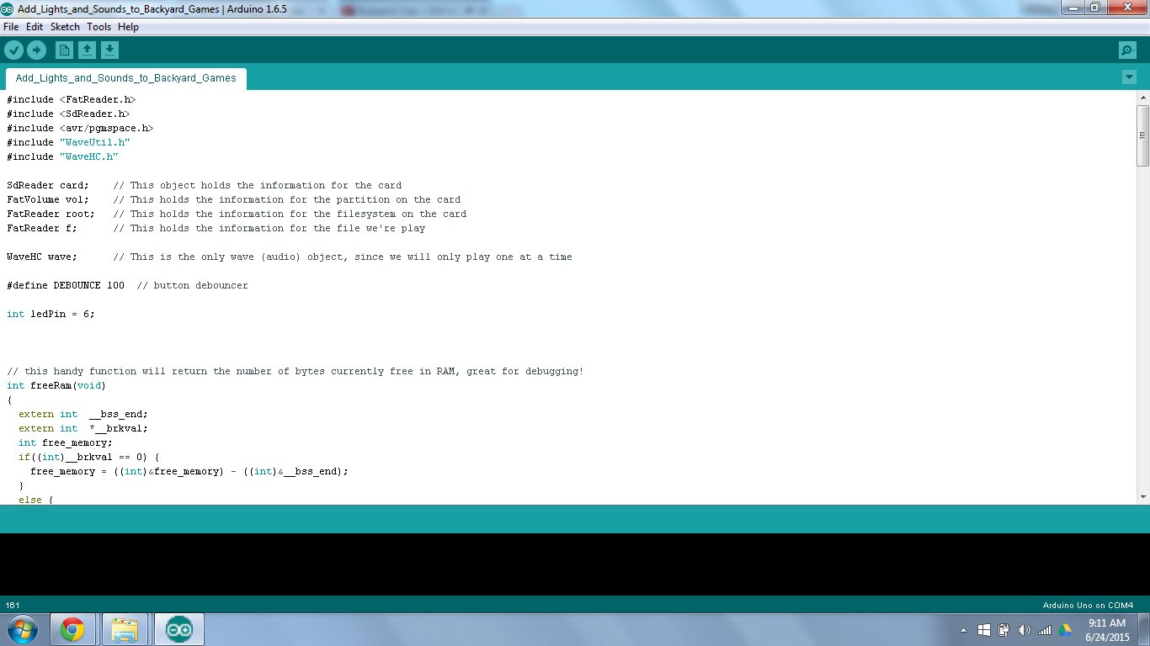Click the line number 161 in status bar
Screen dimensions: 1150x646
(x=13, y=605)
